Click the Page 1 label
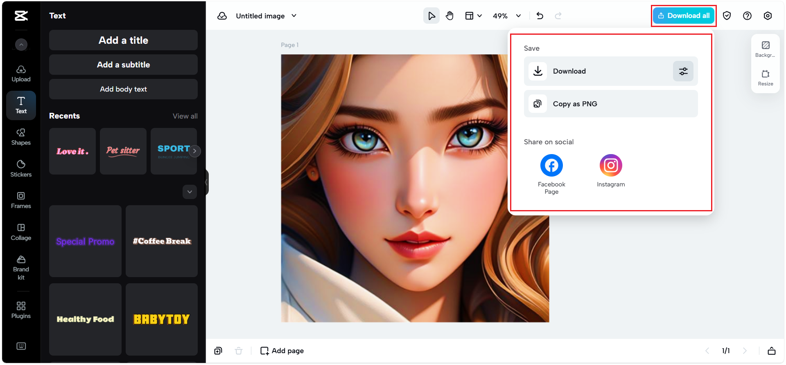 (290, 45)
